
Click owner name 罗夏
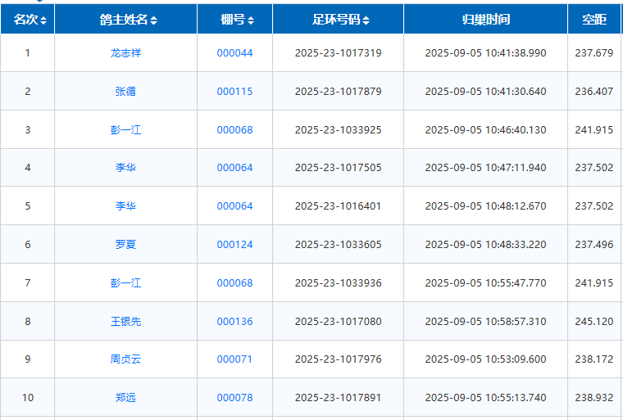pyautogui.click(x=125, y=245)
